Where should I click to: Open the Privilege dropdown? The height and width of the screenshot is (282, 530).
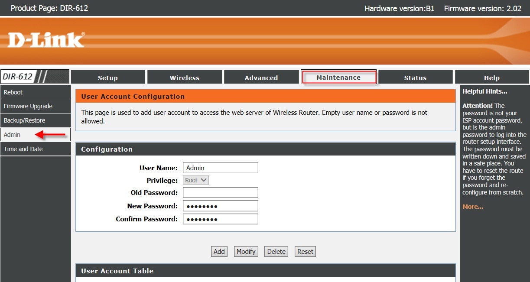196,180
